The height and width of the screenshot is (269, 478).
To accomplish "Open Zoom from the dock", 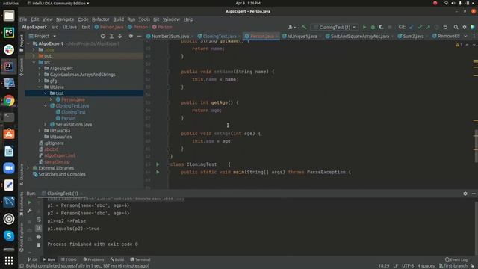I will (9, 168).
